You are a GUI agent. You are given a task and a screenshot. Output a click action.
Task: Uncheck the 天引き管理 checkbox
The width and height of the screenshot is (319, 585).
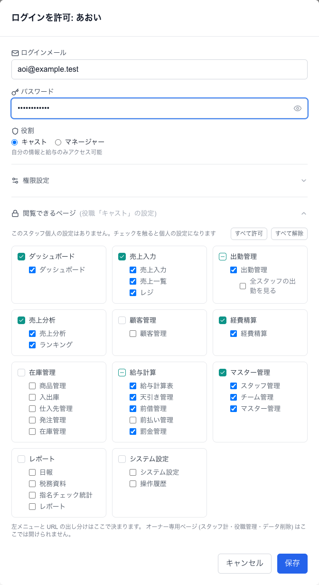133,397
